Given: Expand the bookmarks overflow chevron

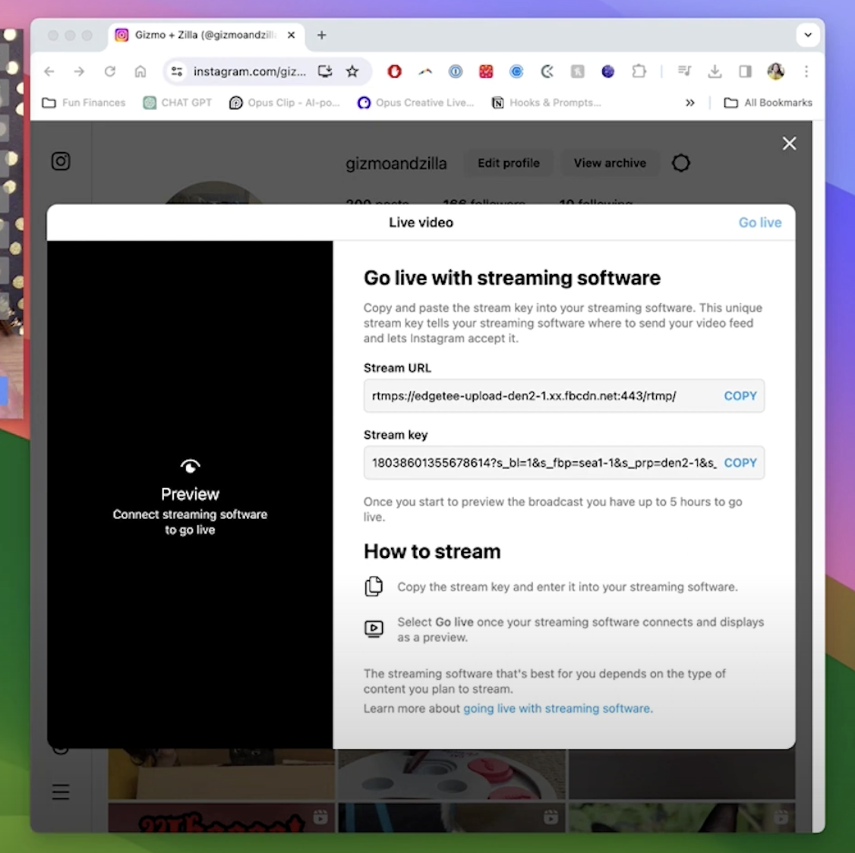Looking at the screenshot, I should click(689, 102).
